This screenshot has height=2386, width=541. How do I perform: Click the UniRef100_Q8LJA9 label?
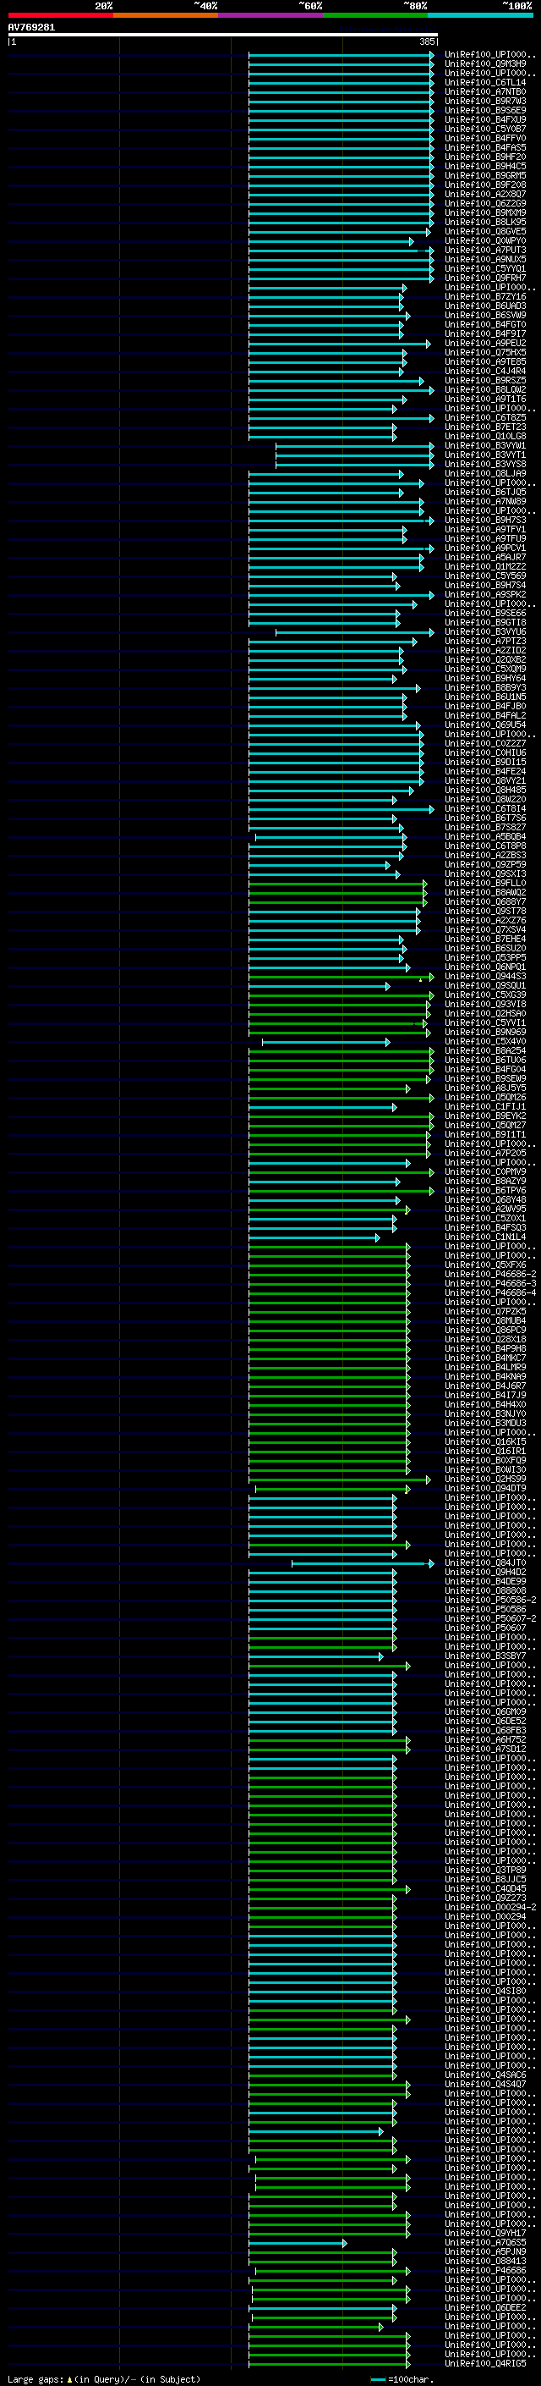click(485, 473)
